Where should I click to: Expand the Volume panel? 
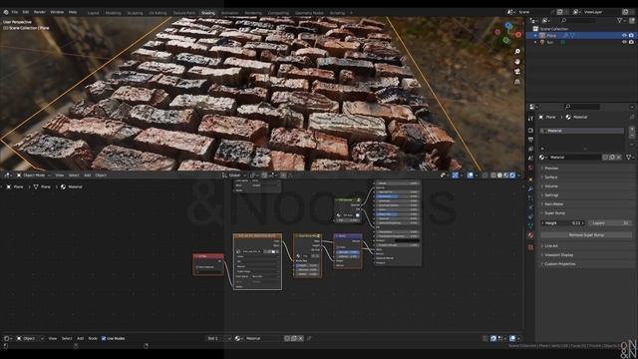click(551, 186)
